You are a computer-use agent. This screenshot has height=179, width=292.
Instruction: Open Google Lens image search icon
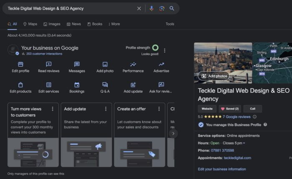pyautogui.click(x=162, y=8)
